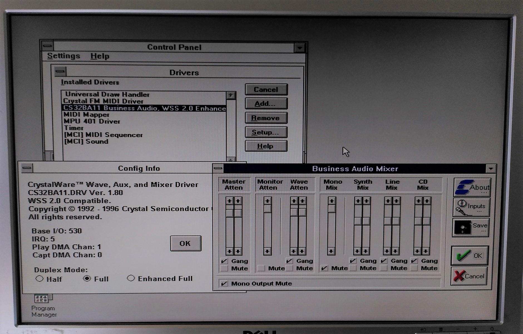
Task: Select [MCI] Sound driver
Action: coord(144,141)
